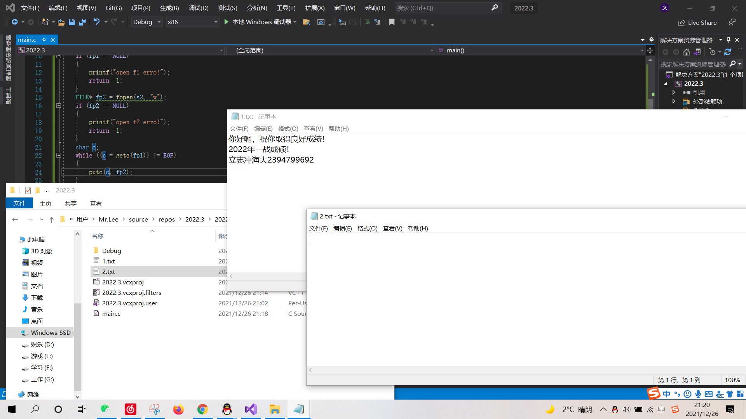This screenshot has width=746, height=419.
Task: Open 格式(O) menu in 2.txt Notepad
Action: (x=367, y=228)
